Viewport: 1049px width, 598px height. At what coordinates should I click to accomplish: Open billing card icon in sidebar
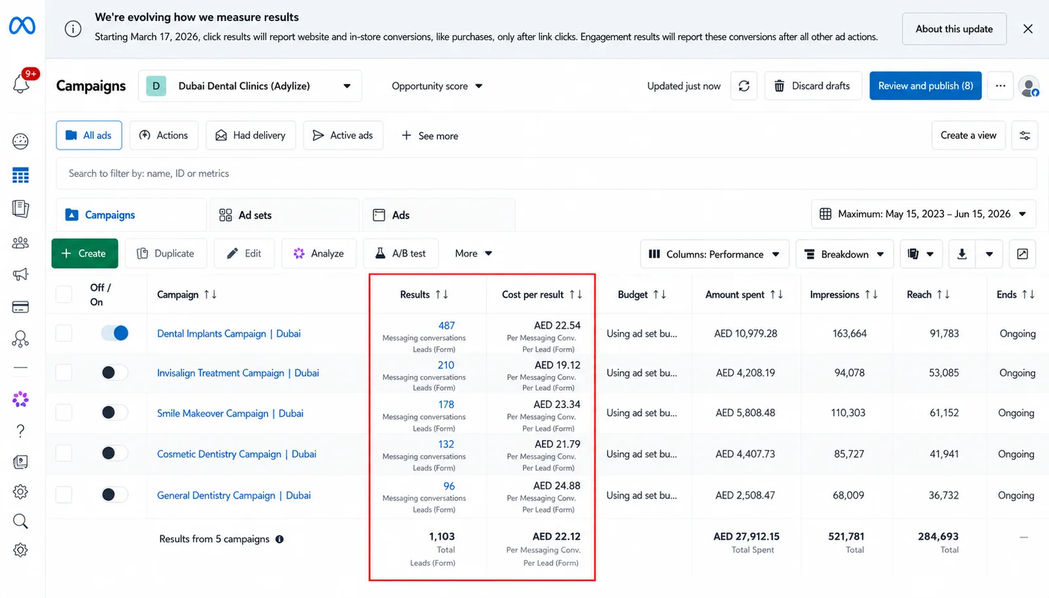point(21,307)
